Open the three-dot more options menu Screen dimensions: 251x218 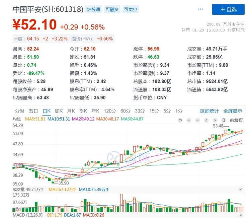(200, 9)
